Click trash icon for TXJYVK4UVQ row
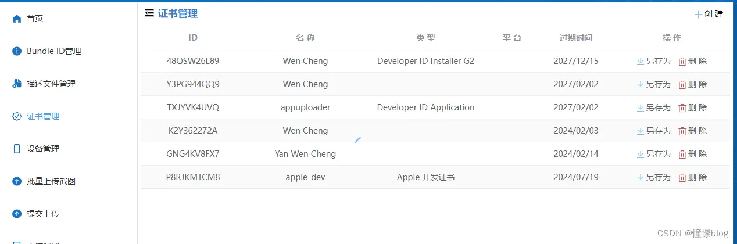737x244 pixels. point(682,107)
